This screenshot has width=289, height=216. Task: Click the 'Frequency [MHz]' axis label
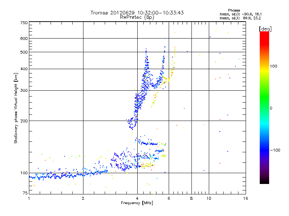pos(137,203)
